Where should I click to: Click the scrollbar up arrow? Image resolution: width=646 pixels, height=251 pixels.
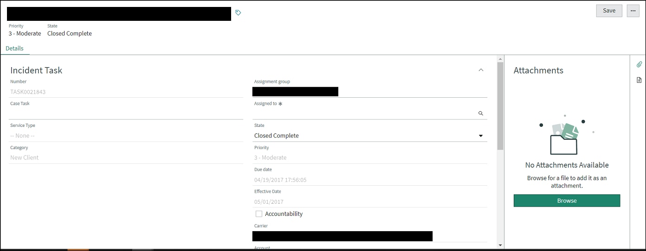(x=500, y=59)
